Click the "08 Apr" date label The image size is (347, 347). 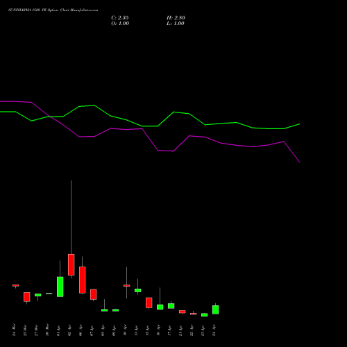(103, 330)
